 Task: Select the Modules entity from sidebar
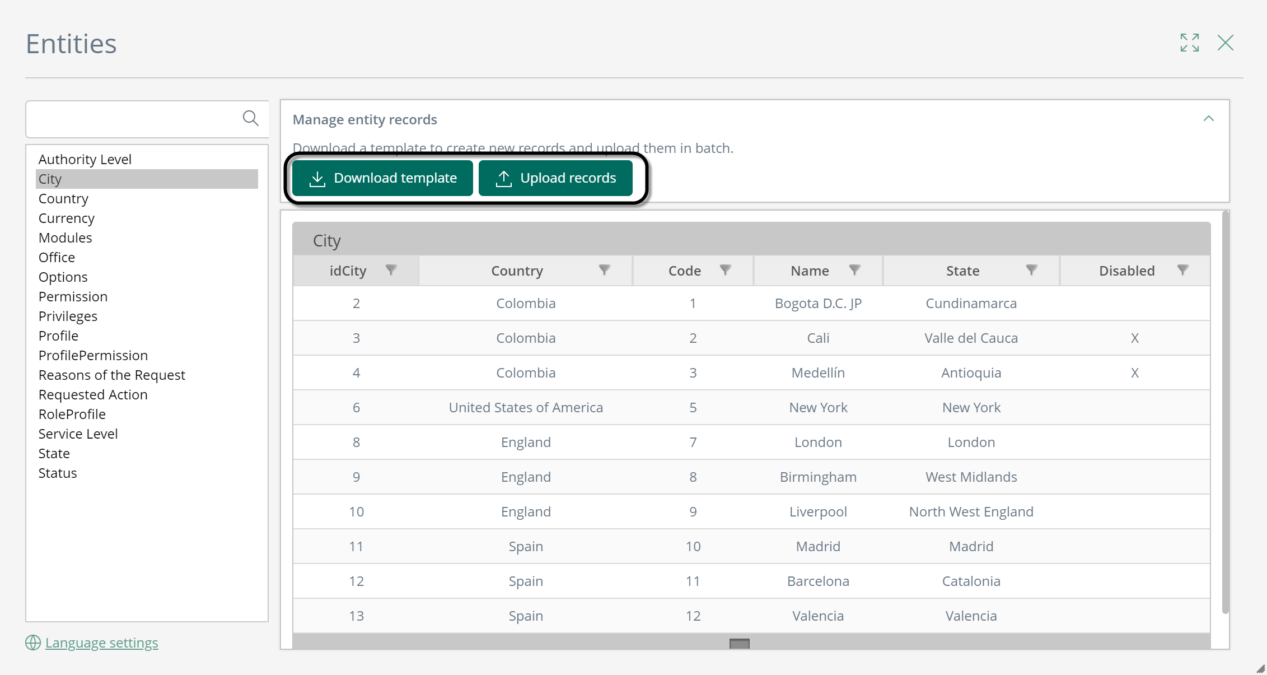click(64, 238)
